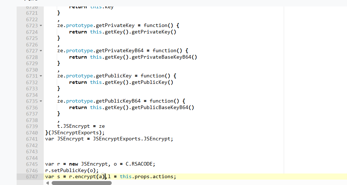Click 'getPublicBaseKeyB64()' call on line 6736
This screenshot has width=347, height=185.
click(163, 108)
